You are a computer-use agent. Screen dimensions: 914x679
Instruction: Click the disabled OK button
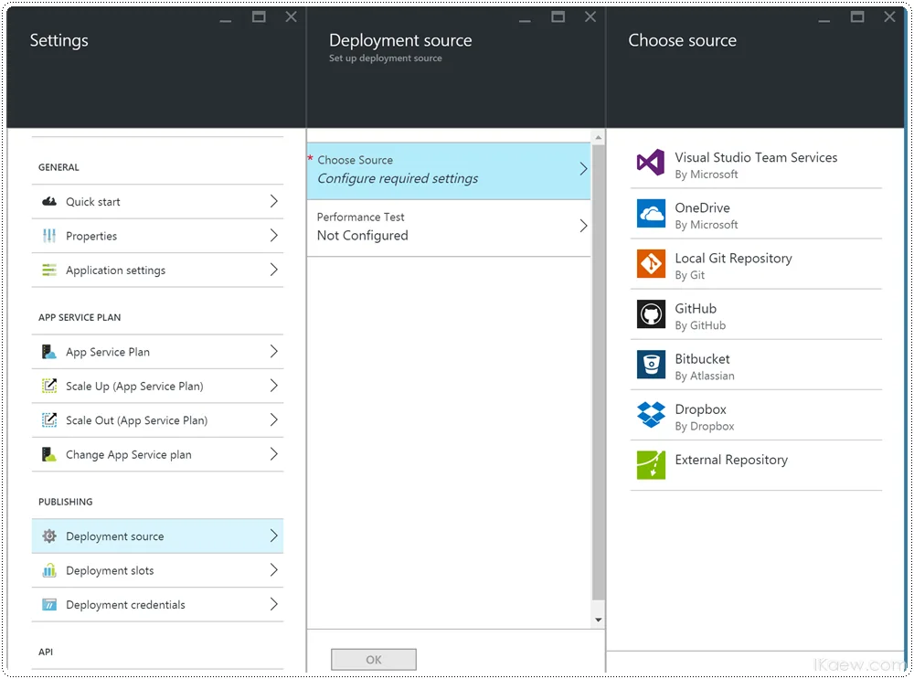coord(374,660)
